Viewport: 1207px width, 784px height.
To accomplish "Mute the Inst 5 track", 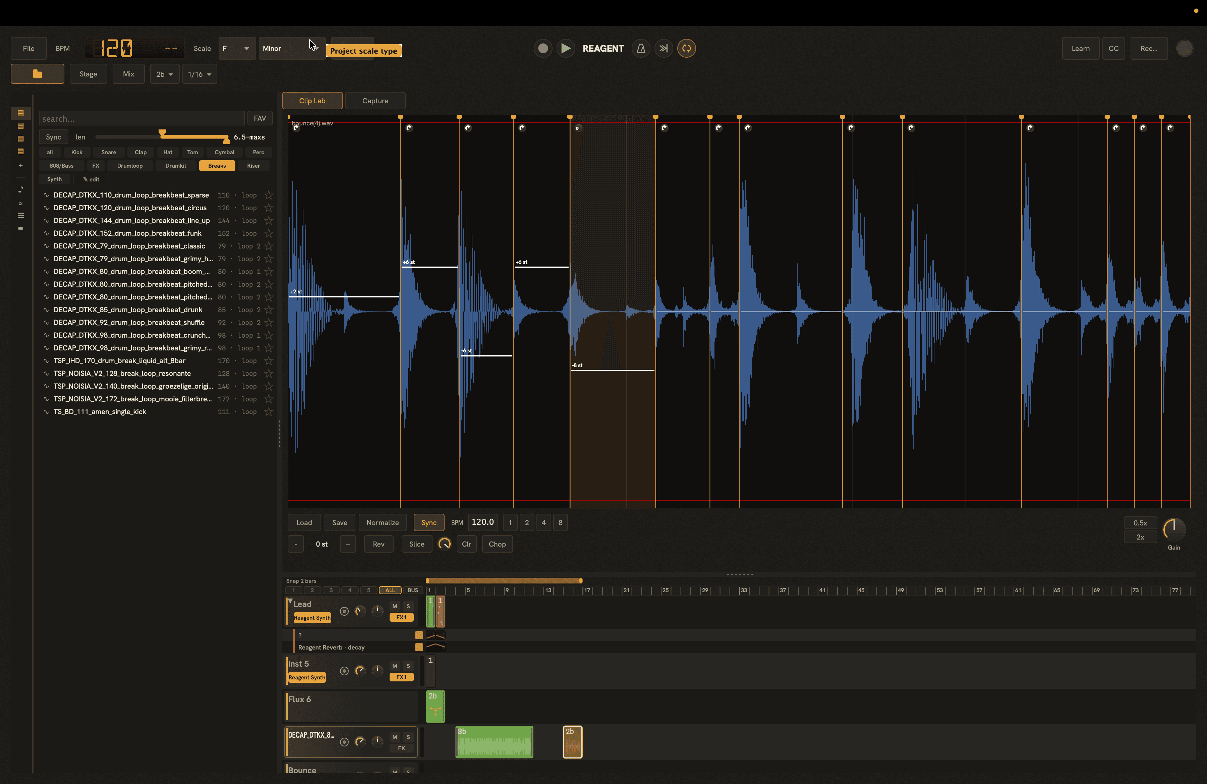I will coord(395,666).
